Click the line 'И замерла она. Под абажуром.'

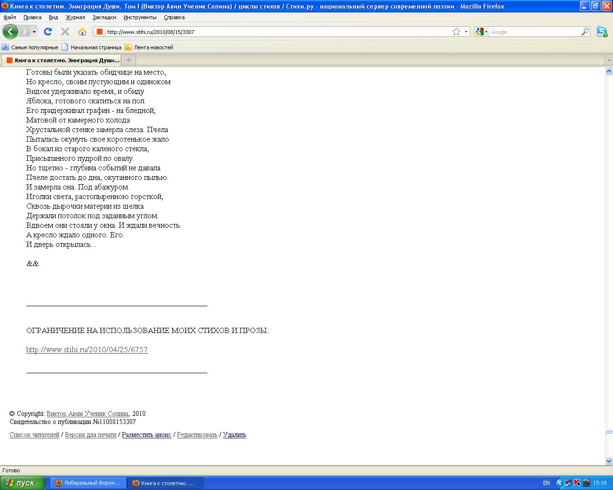tap(78, 187)
